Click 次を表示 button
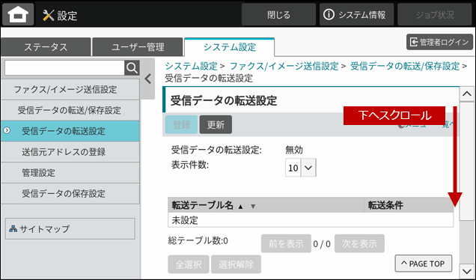The width and height of the screenshot is (476, 280). 359,243
